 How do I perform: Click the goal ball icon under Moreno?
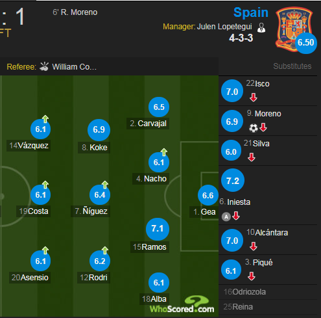click(x=254, y=128)
